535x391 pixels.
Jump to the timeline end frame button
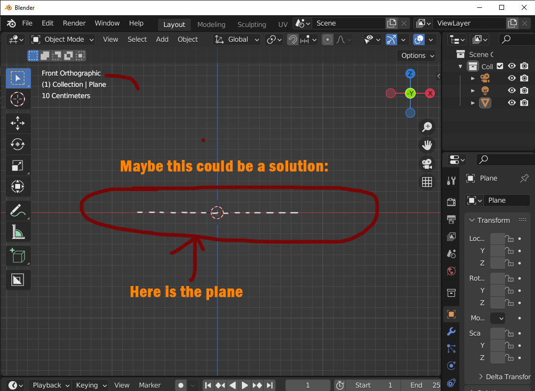[x=269, y=385]
